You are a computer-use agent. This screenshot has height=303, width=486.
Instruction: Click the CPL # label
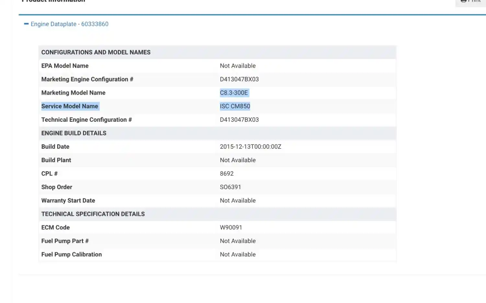(50, 174)
